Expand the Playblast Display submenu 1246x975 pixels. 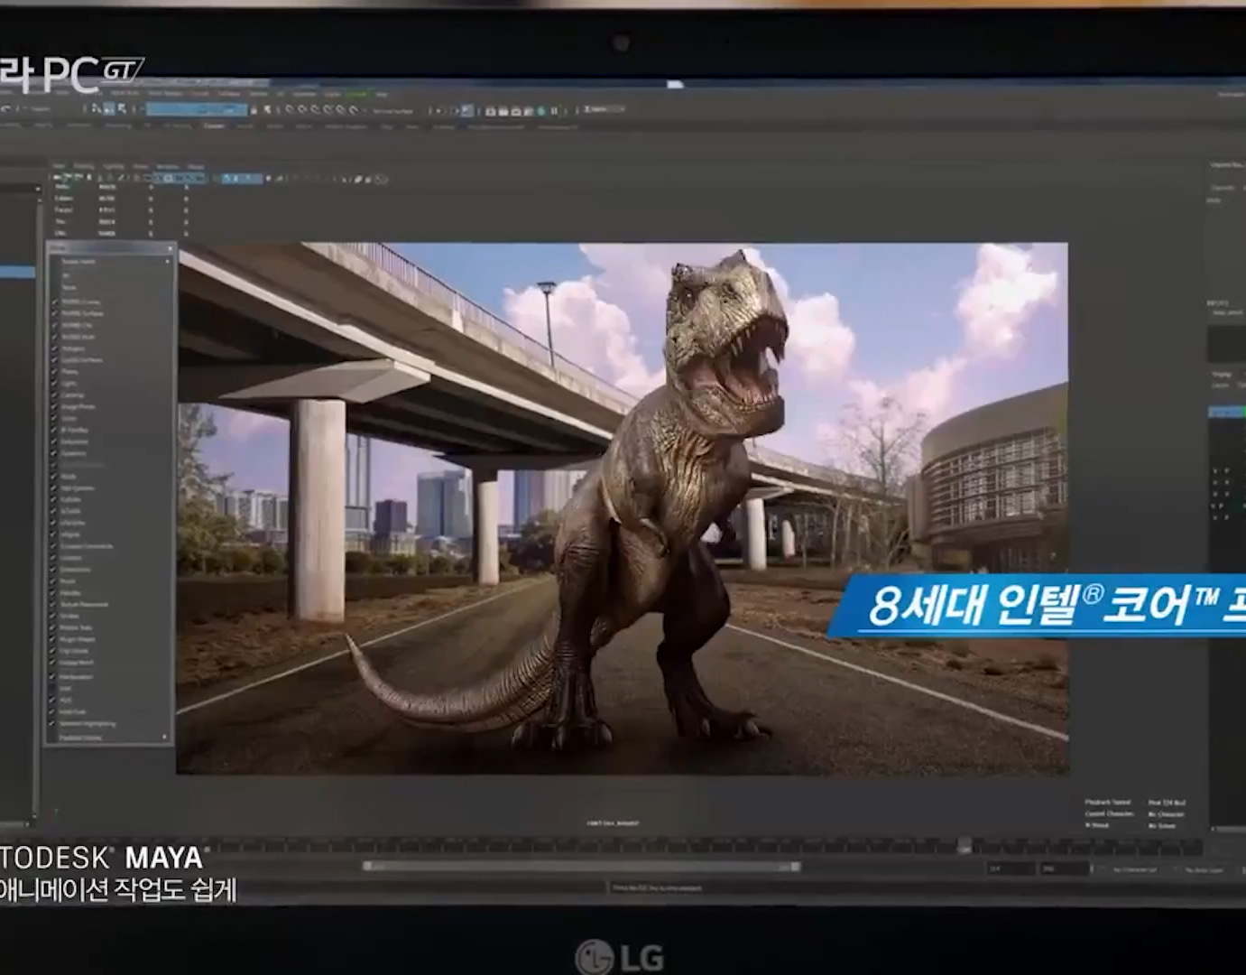point(110,738)
